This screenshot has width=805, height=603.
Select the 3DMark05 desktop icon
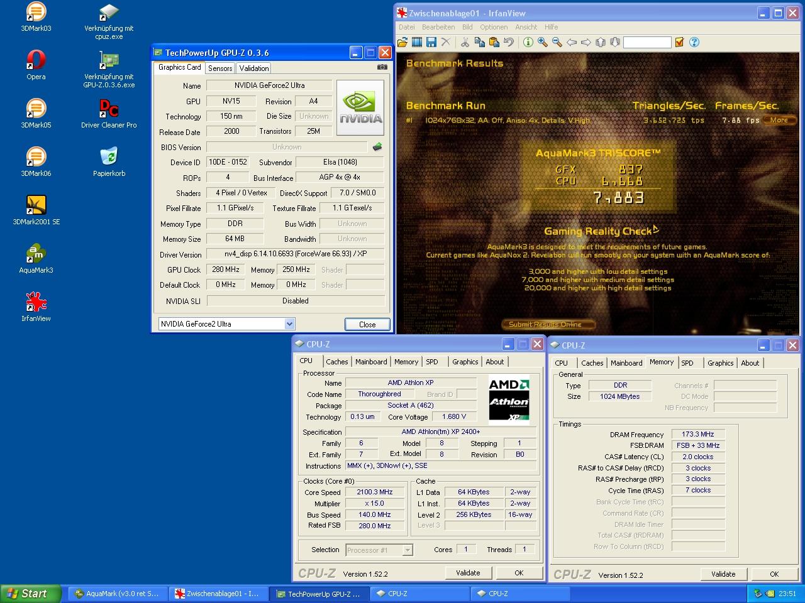[x=36, y=114]
